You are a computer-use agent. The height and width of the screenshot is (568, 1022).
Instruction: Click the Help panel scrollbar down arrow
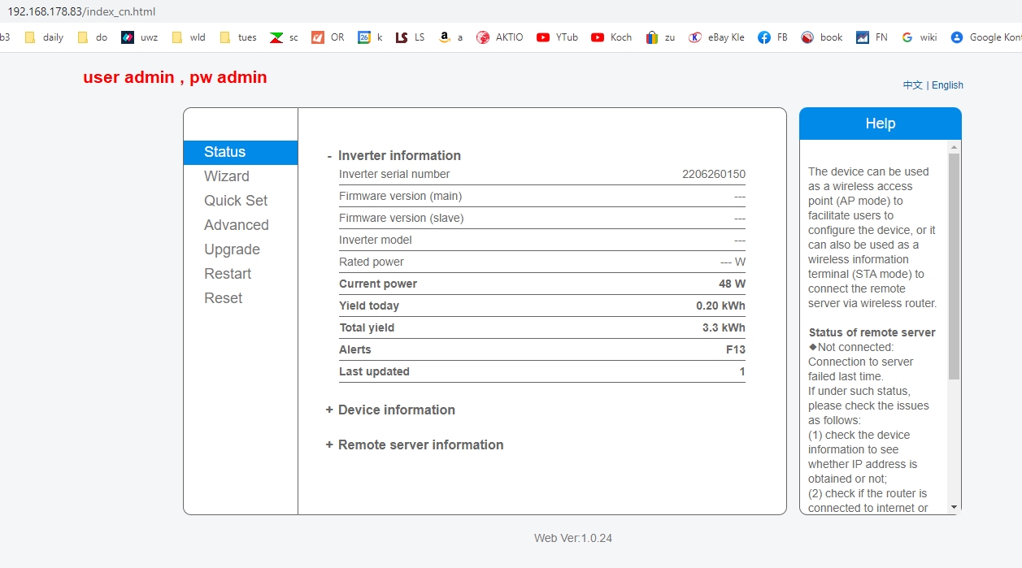coord(955,506)
